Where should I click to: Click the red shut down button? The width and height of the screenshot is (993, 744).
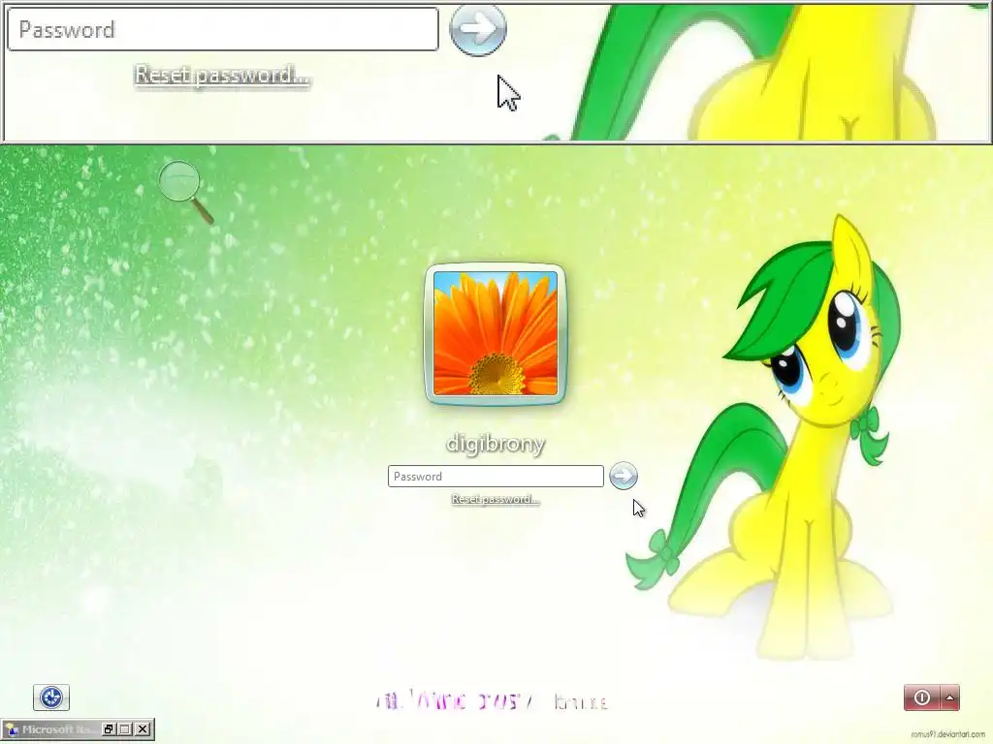(x=921, y=697)
